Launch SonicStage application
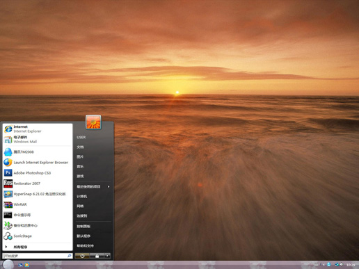The width and height of the screenshot is (359, 269). pos(38,236)
